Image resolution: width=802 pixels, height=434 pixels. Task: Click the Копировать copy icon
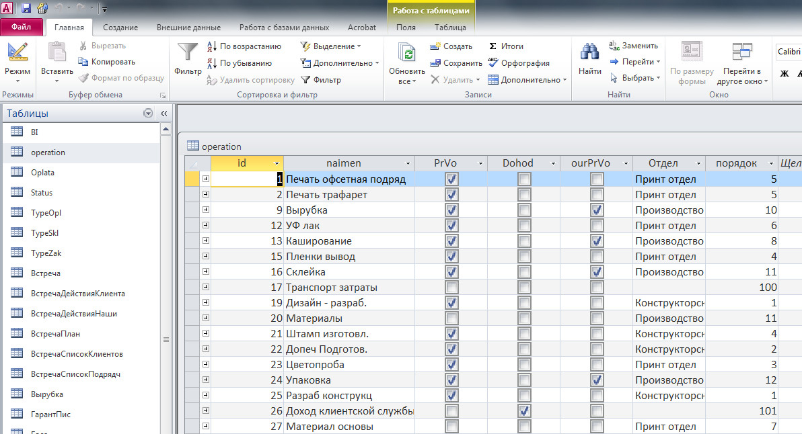pyautogui.click(x=83, y=62)
